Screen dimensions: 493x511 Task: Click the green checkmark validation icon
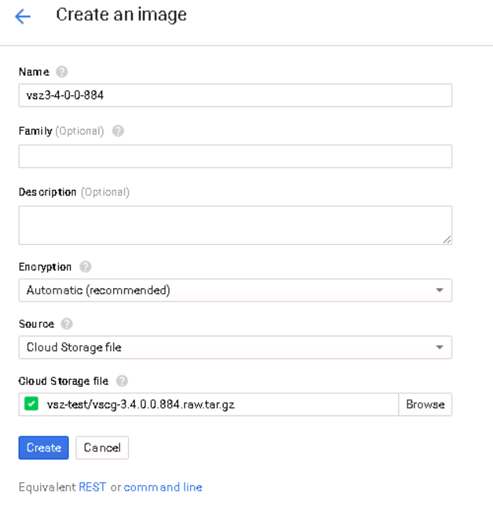point(31,405)
